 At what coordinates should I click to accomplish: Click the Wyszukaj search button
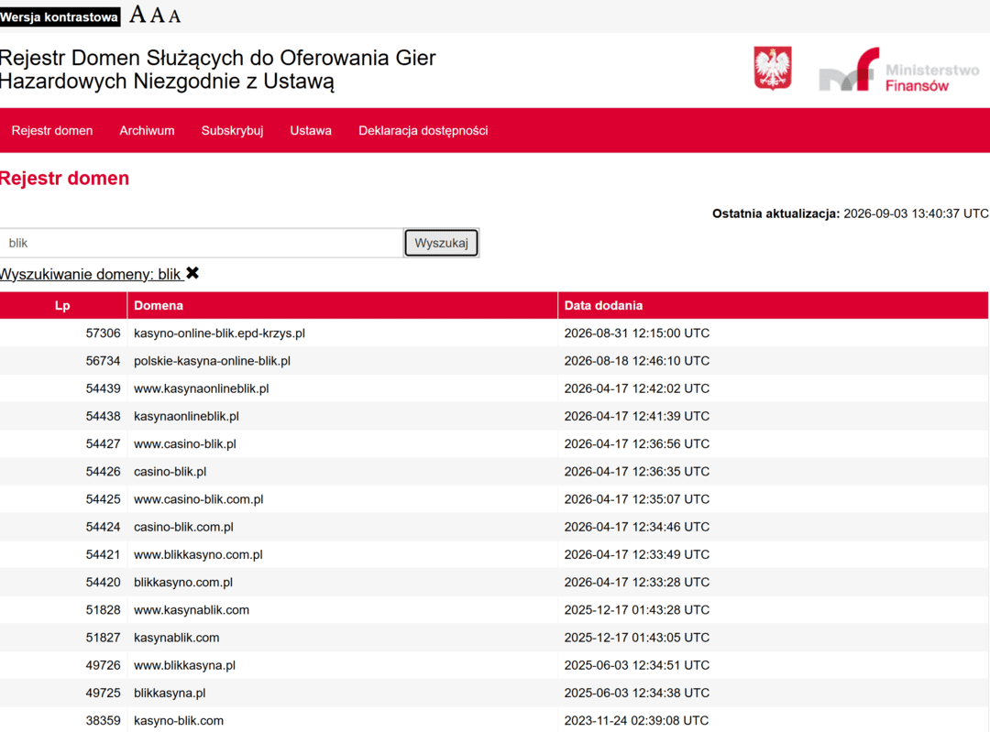[x=441, y=243]
